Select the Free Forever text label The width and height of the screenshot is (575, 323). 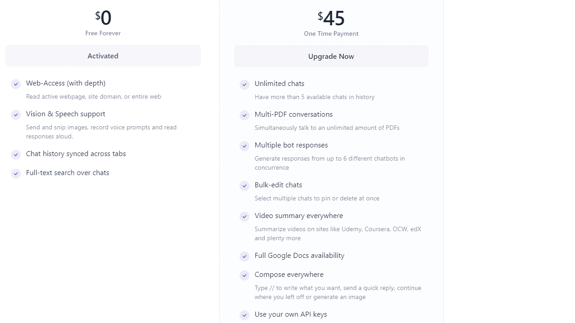tap(103, 33)
